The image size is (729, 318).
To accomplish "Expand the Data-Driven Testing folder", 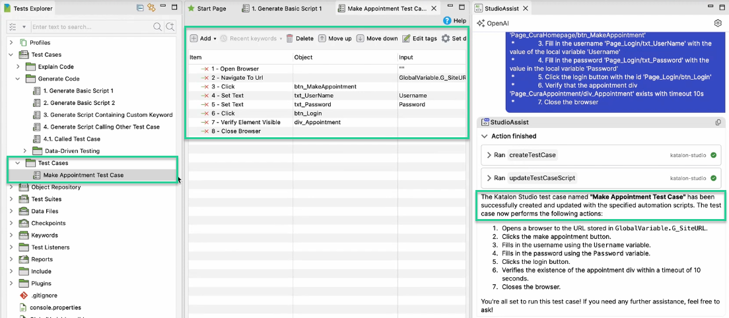I will pos(25,151).
